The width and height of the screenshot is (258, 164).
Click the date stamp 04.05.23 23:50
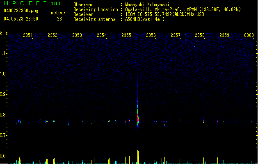(x=21, y=19)
